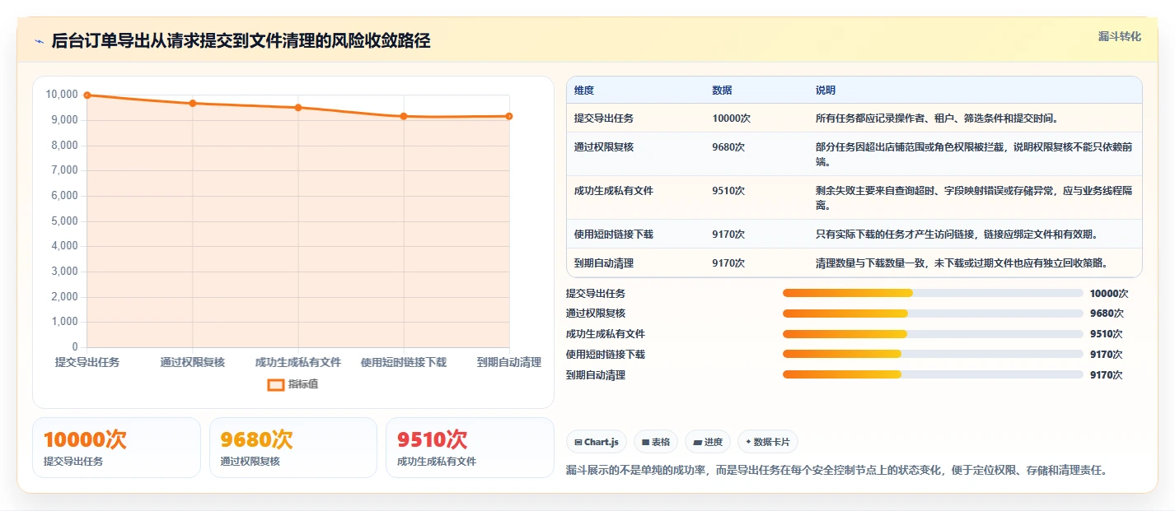Click the chart data point for 使用短时链接下载
Image resolution: width=1175 pixels, height=511 pixels.
tap(404, 116)
